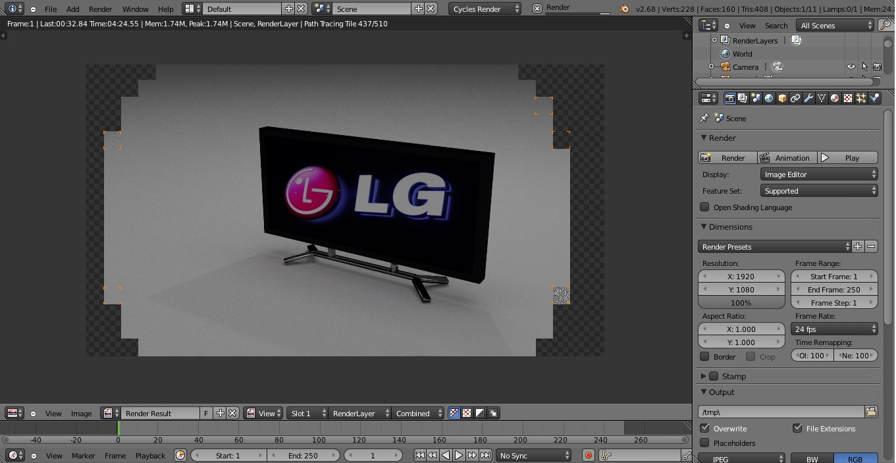
Task: Open the Slot 1 dropdown
Action: (x=307, y=414)
